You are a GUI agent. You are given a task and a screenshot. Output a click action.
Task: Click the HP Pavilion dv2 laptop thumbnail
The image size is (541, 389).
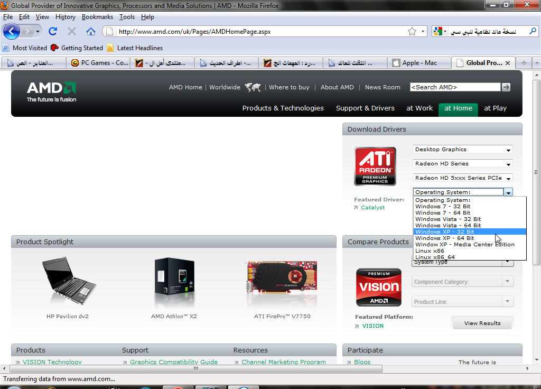[x=69, y=281]
